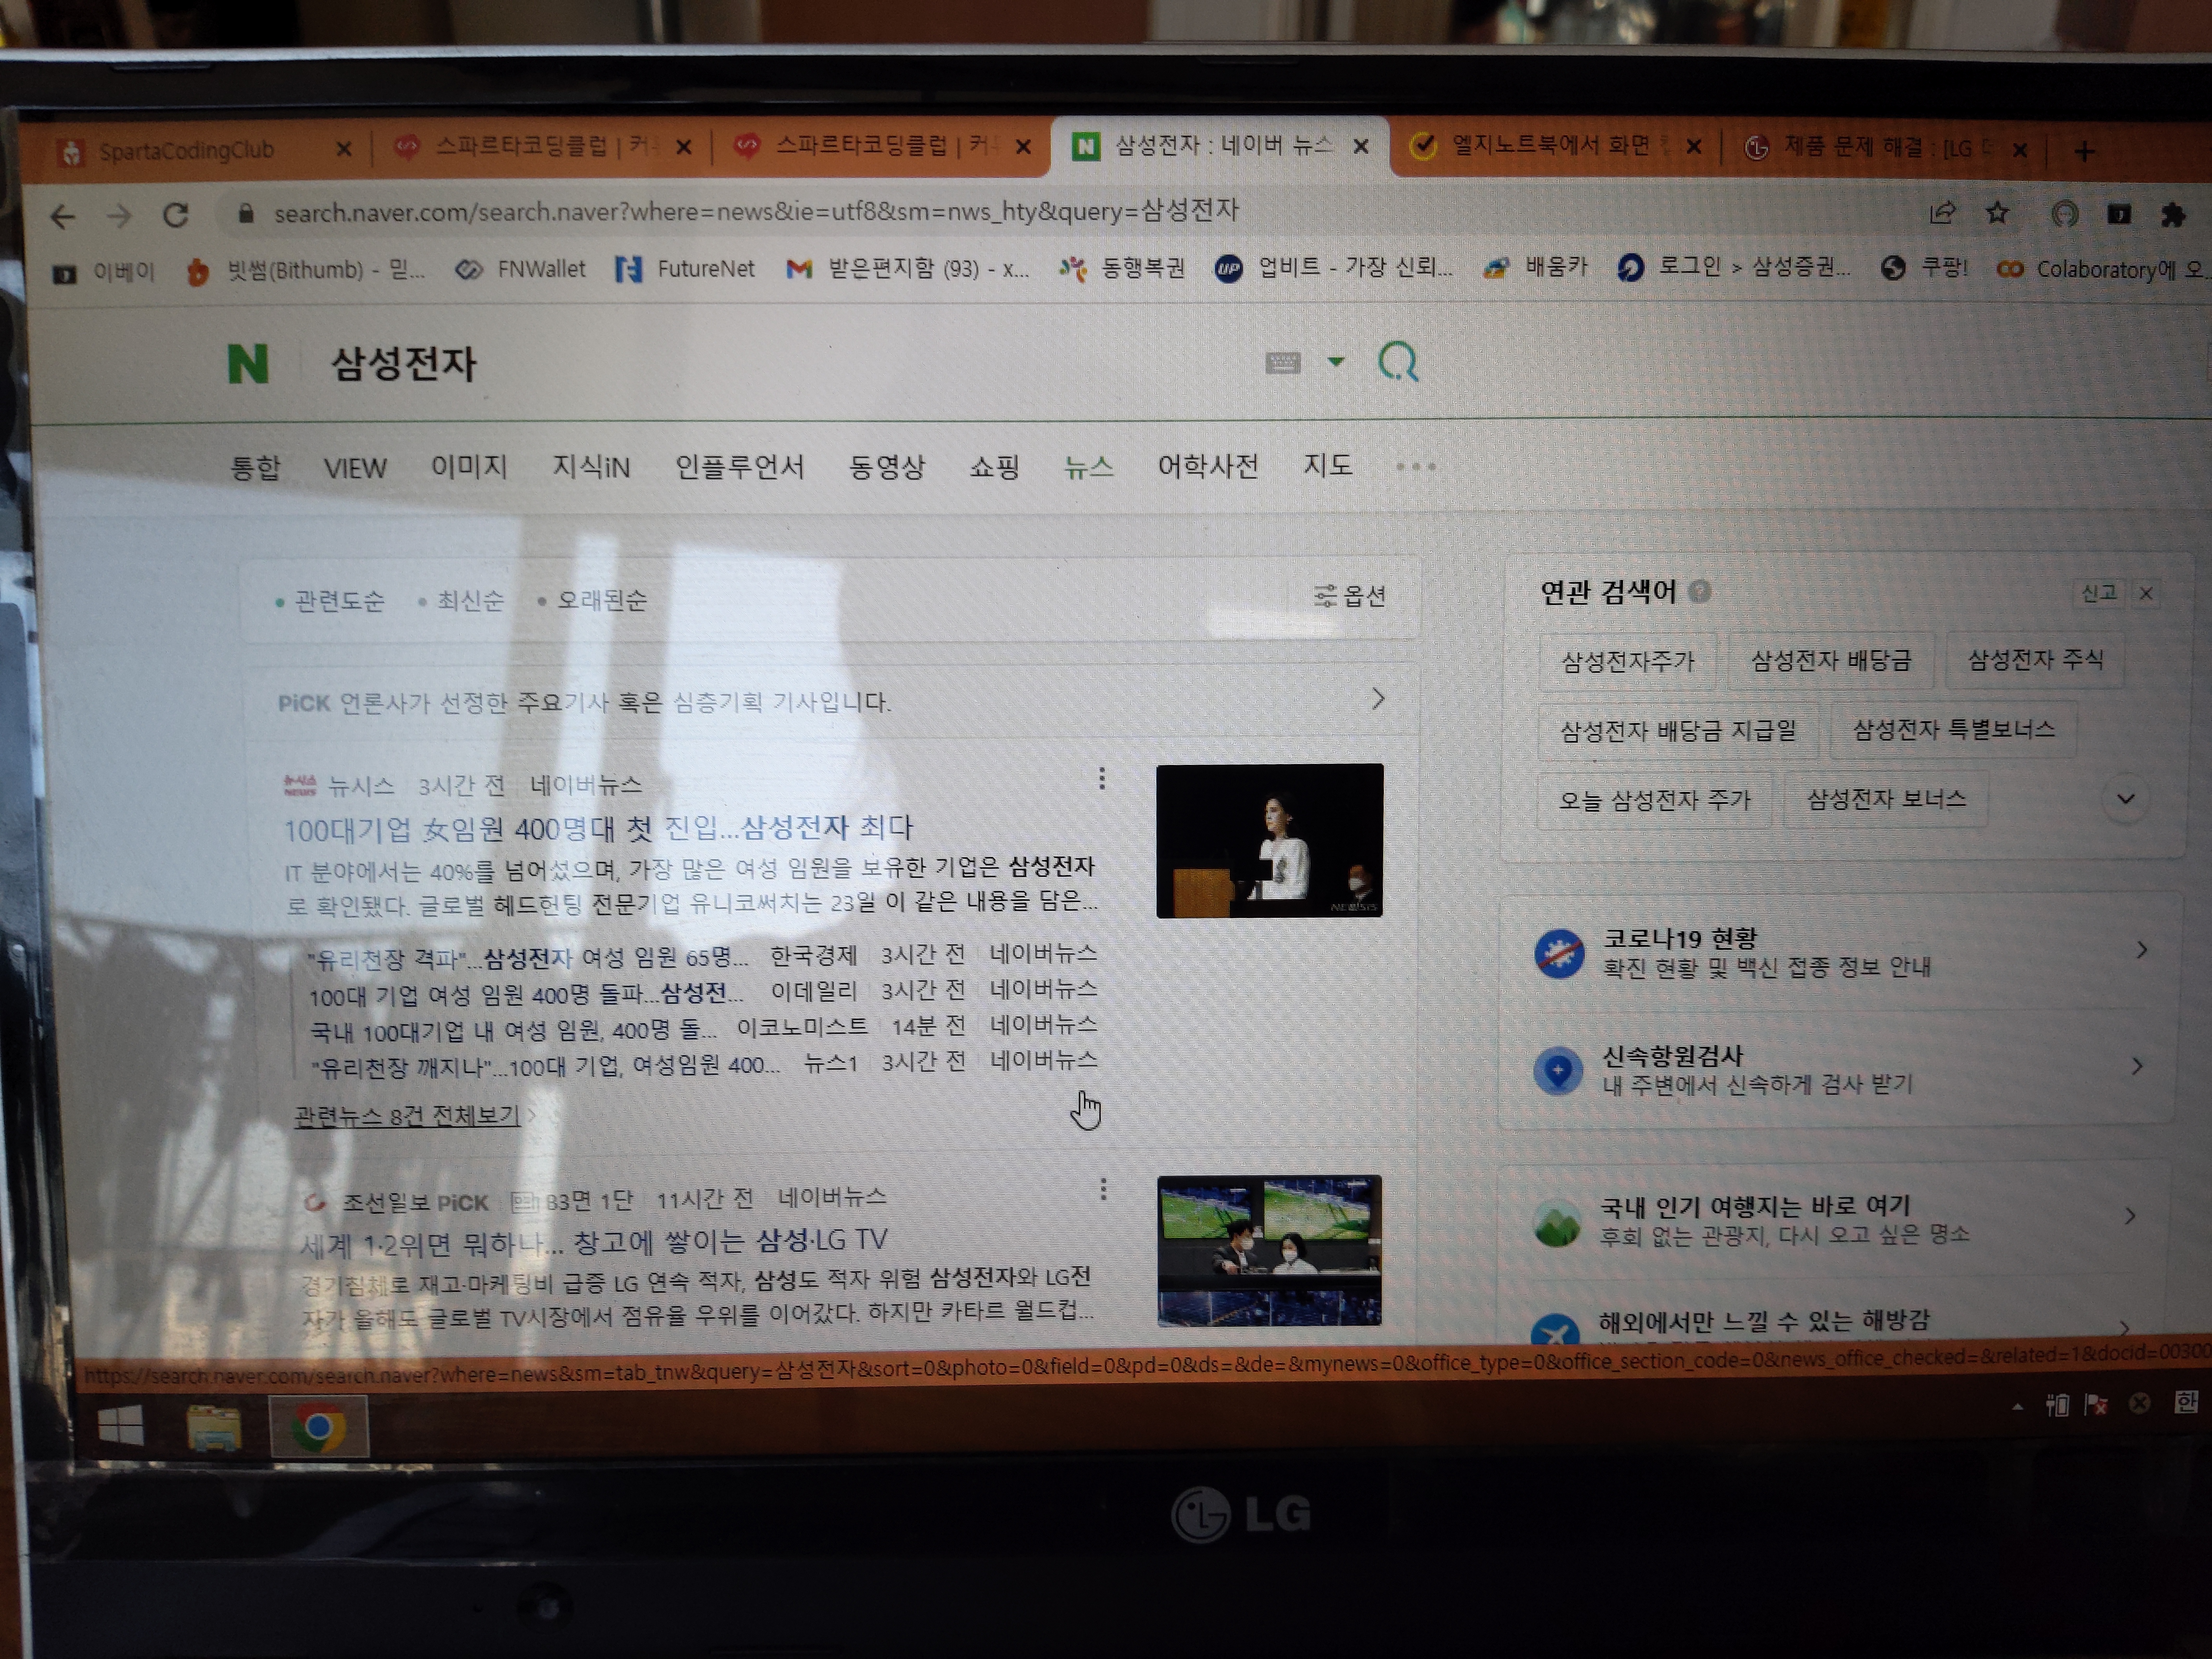The height and width of the screenshot is (1659, 2212).
Task: Open the 신속항원검사 chevron arrow
Action: pyautogui.click(x=2137, y=1066)
